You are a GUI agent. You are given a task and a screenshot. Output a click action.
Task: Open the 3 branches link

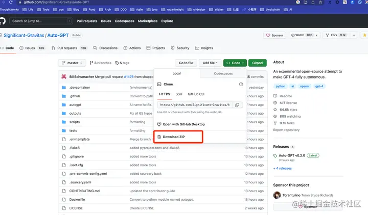101,63
